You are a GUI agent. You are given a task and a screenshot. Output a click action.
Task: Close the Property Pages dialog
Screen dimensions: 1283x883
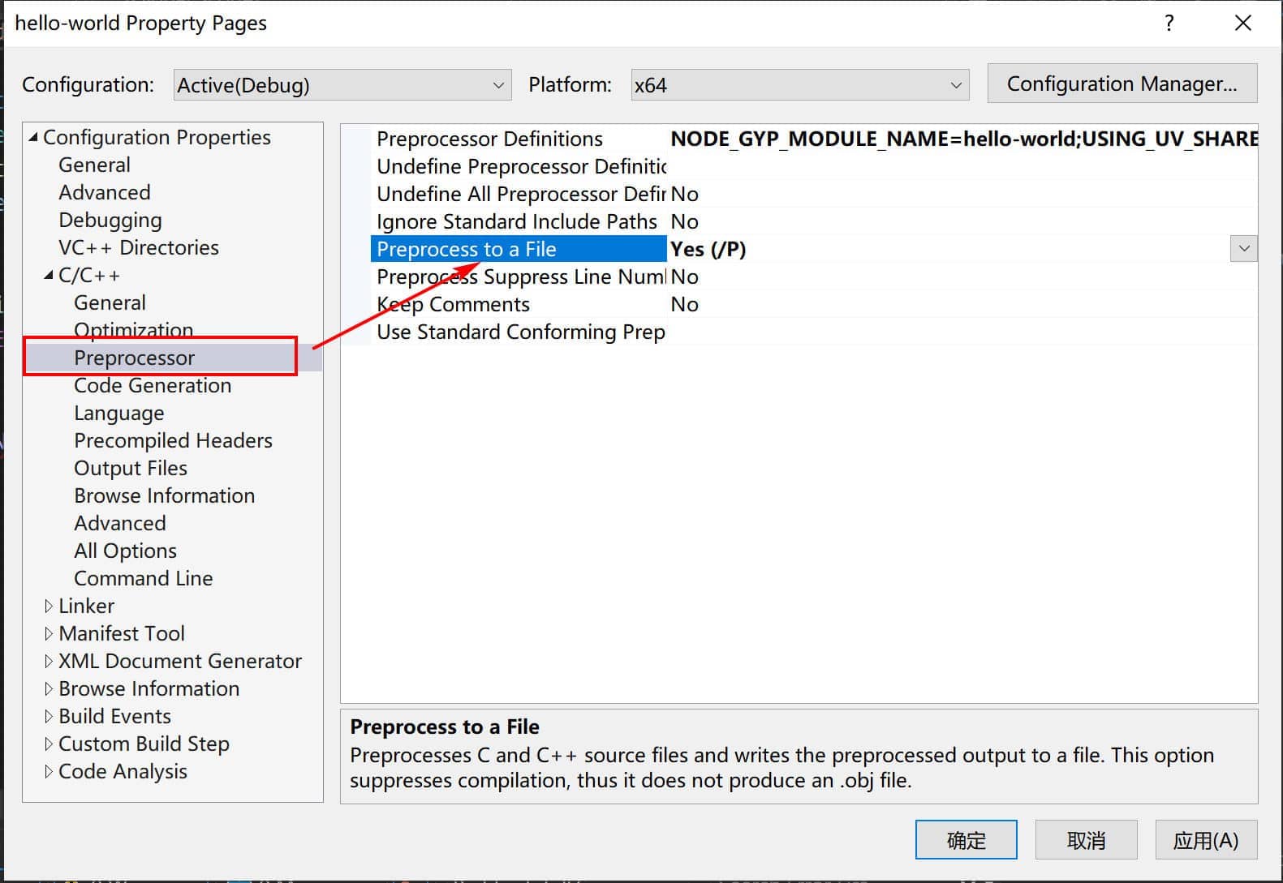point(1242,23)
